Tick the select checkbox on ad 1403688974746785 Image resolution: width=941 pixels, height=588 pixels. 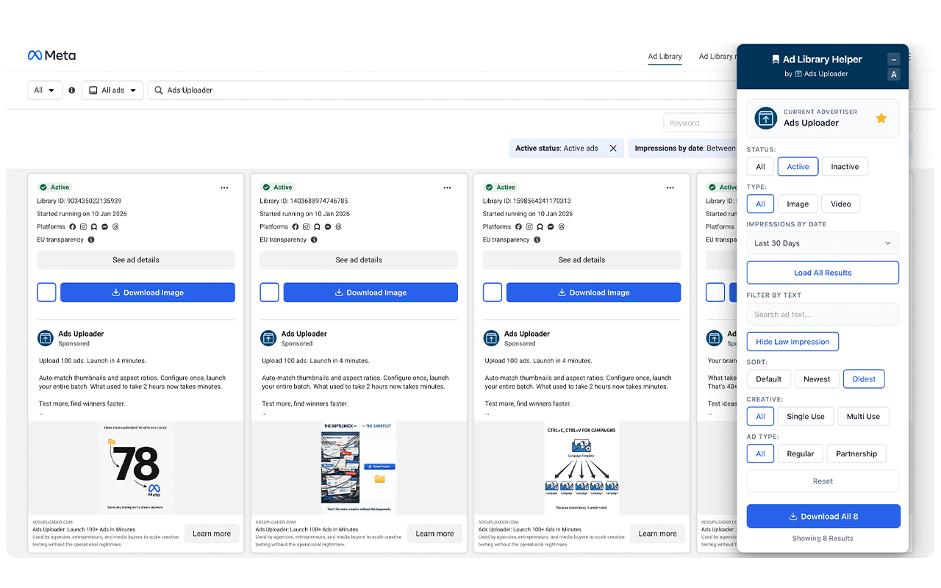(x=269, y=293)
